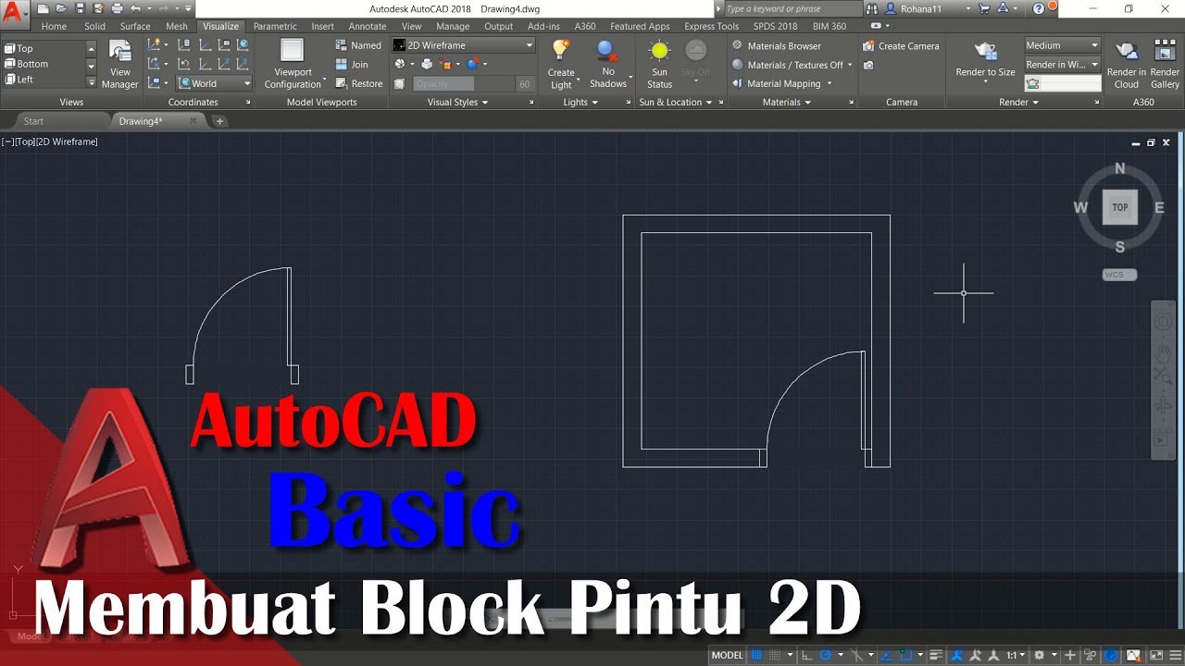The height and width of the screenshot is (666, 1185).
Task: Switch to the Parametric ribbon tab
Action: tap(275, 26)
